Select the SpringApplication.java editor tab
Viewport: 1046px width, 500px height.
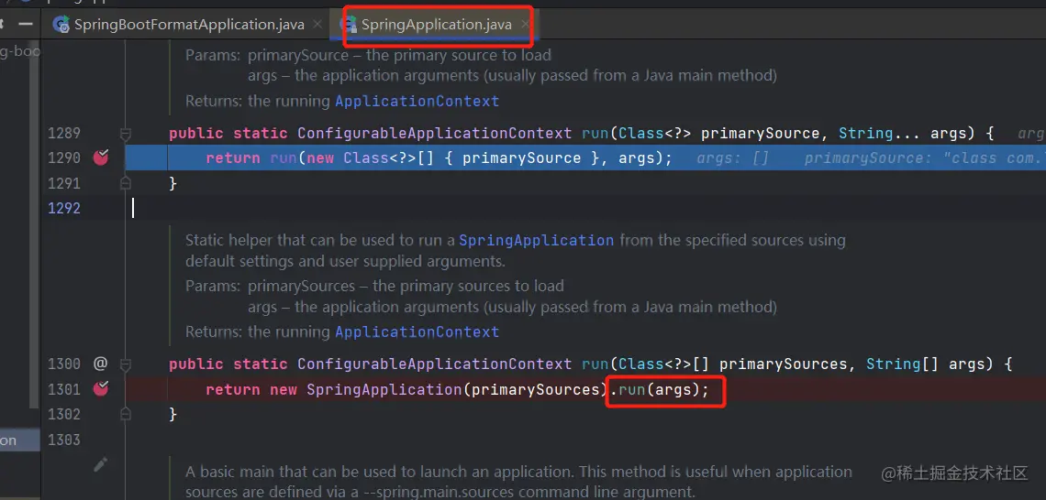(x=436, y=25)
